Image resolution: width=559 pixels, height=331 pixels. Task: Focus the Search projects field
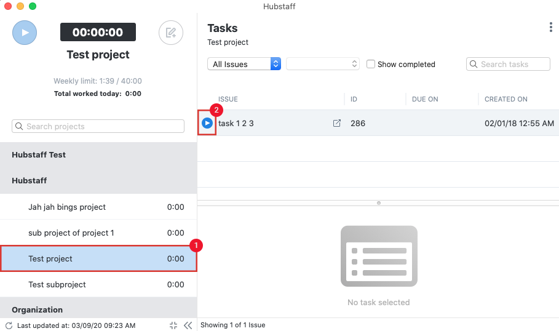tap(98, 126)
